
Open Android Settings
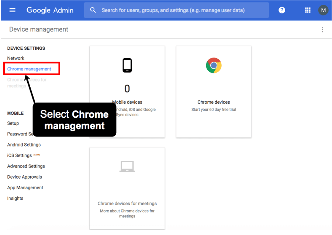24,145
